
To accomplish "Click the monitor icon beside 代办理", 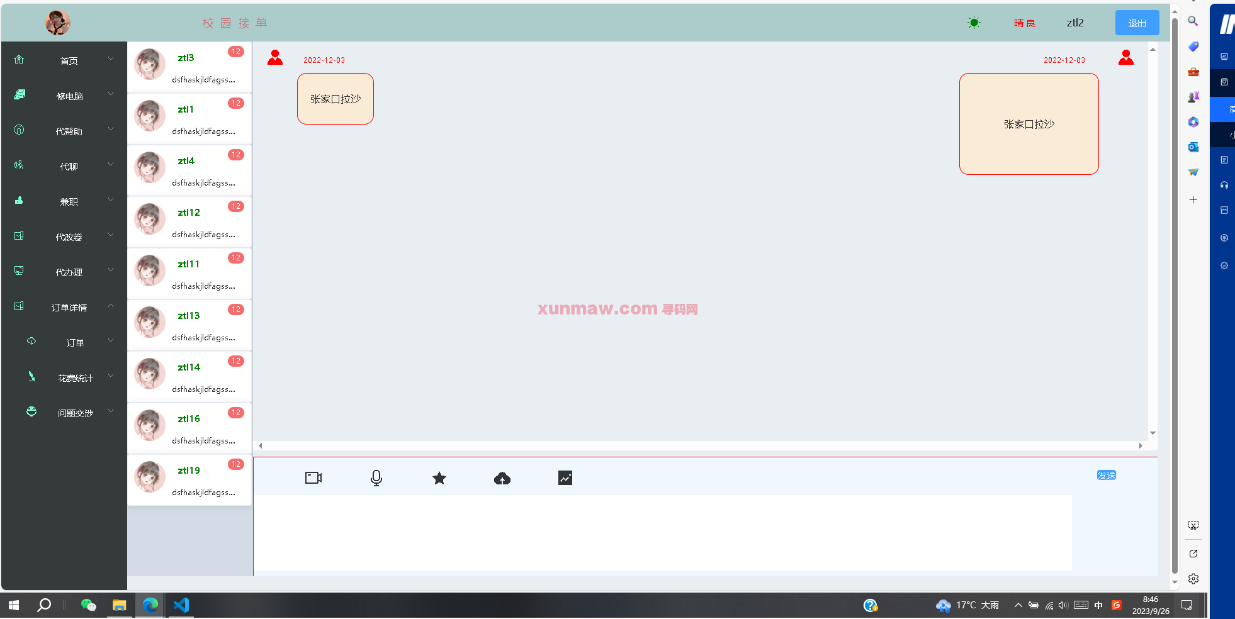I will pos(19,270).
